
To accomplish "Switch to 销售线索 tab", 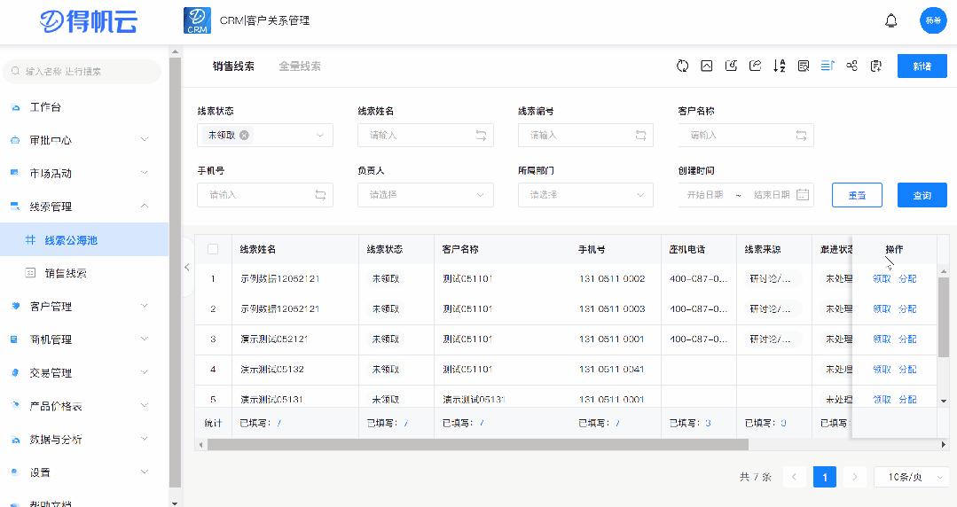I will tap(233, 66).
